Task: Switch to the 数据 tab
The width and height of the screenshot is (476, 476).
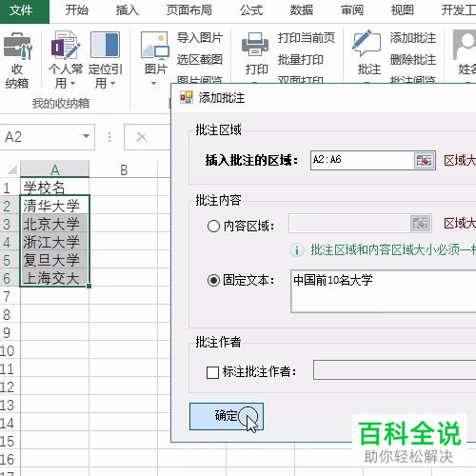Action: point(302,10)
